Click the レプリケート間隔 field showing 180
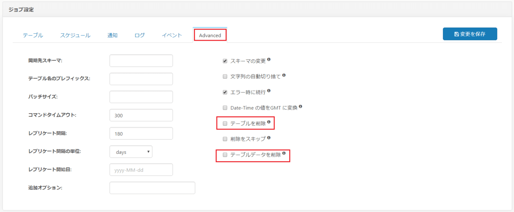514x212 pixels. pyautogui.click(x=141, y=133)
